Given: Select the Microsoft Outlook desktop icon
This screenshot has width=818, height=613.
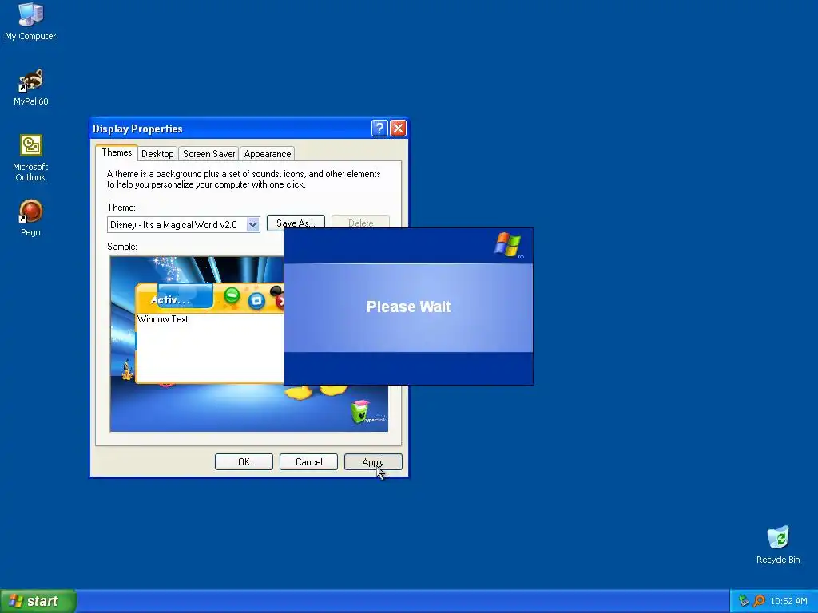Looking at the screenshot, I should coord(30,157).
